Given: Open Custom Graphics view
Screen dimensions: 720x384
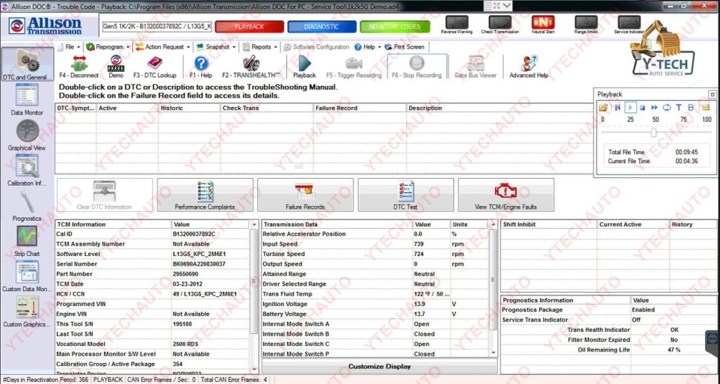Looking at the screenshot, I should (x=27, y=312).
